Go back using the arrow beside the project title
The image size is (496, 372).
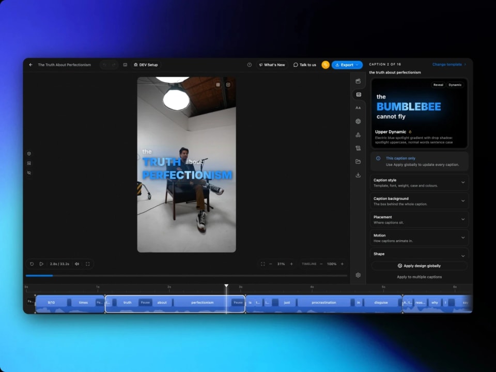coord(30,65)
